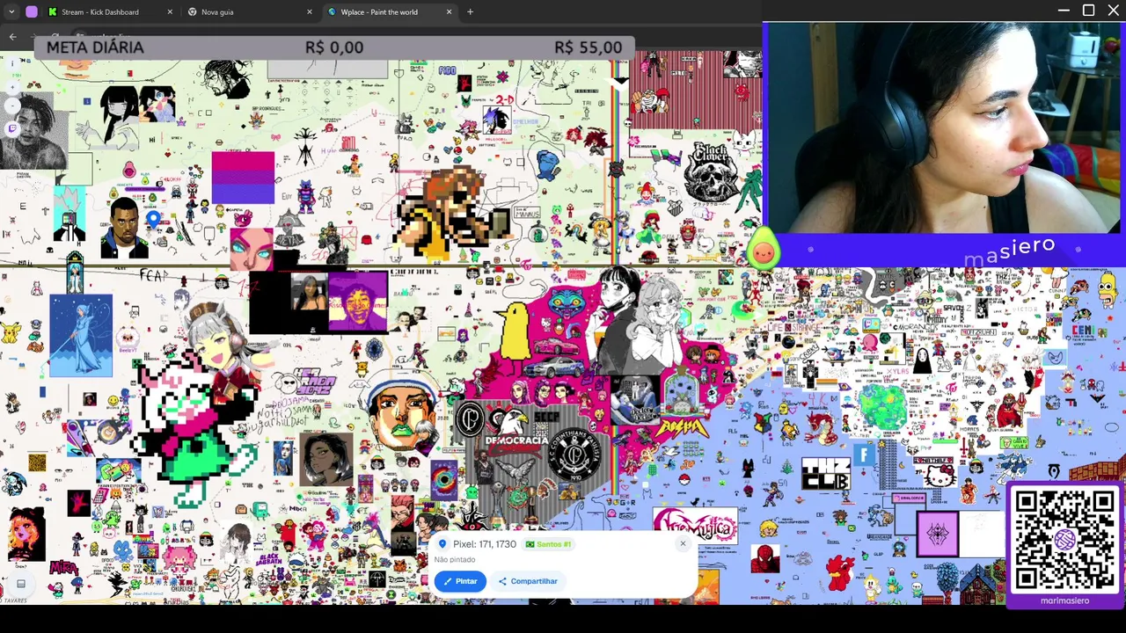1126x633 pixels.
Task: Click the MIRA pink text artwork
Action: (x=63, y=568)
